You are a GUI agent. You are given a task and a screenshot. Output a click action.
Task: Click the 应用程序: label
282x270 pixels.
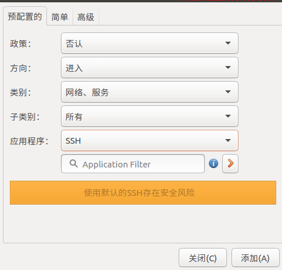point(29,141)
